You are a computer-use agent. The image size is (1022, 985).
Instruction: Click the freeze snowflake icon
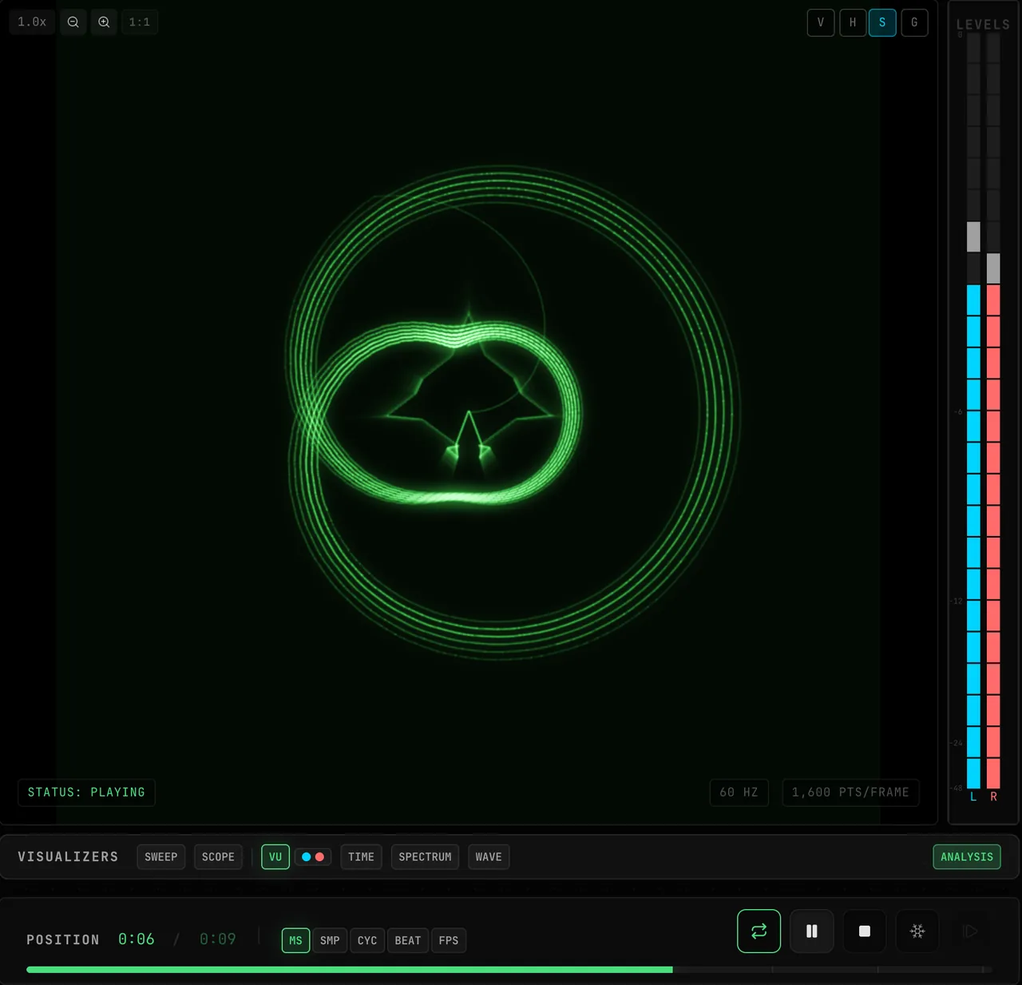tap(917, 931)
